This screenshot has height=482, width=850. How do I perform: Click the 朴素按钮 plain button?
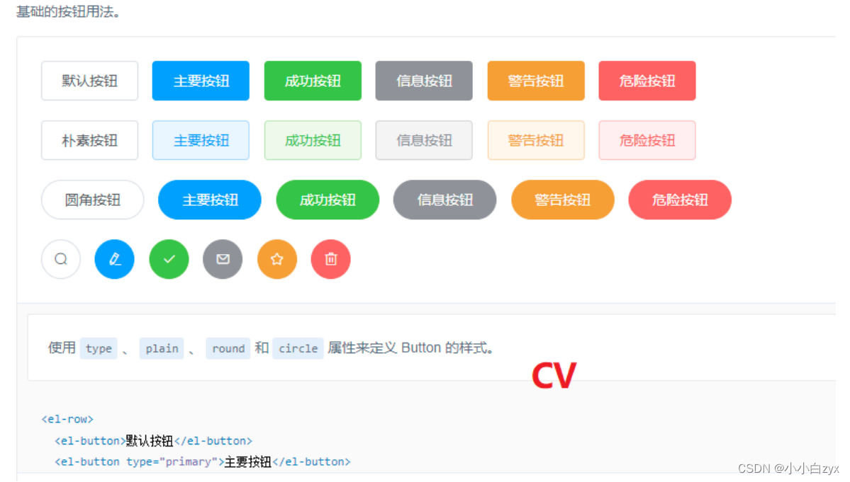(x=89, y=140)
